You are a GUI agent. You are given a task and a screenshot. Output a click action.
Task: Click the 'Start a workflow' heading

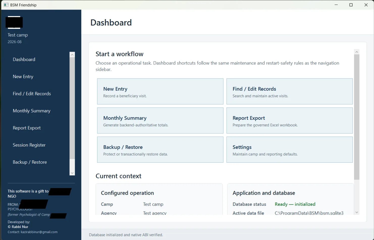[119, 54]
